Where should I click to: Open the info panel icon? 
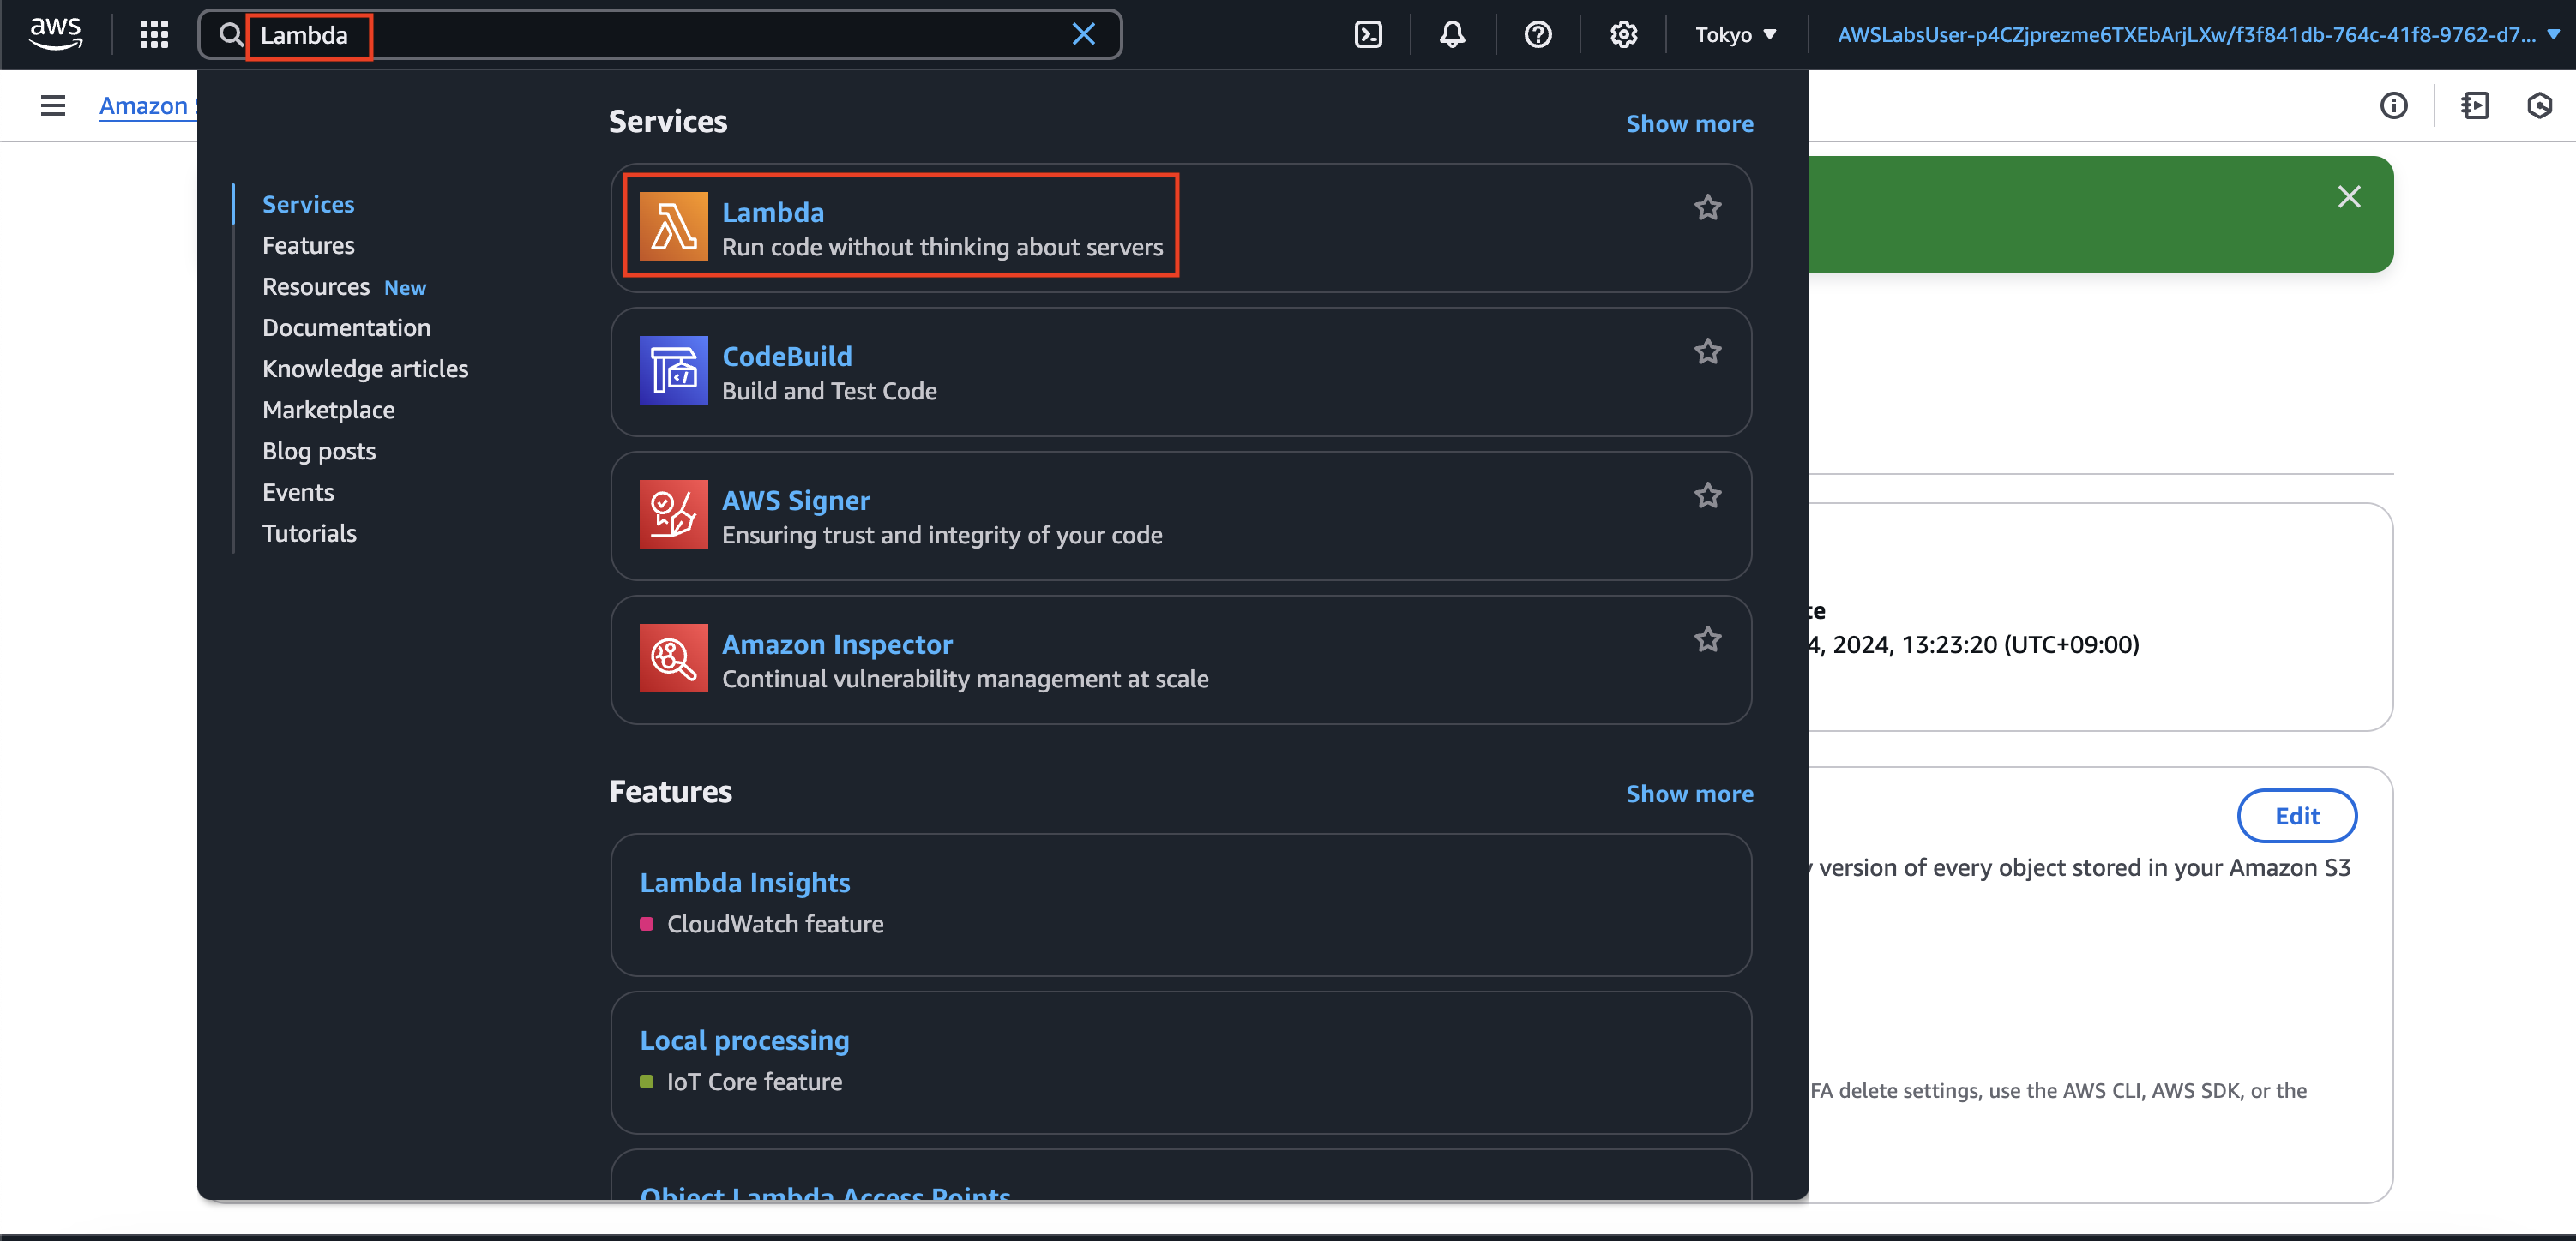pos(2394,105)
